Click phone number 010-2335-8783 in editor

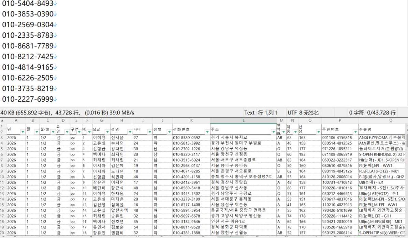(x=28, y=35)
